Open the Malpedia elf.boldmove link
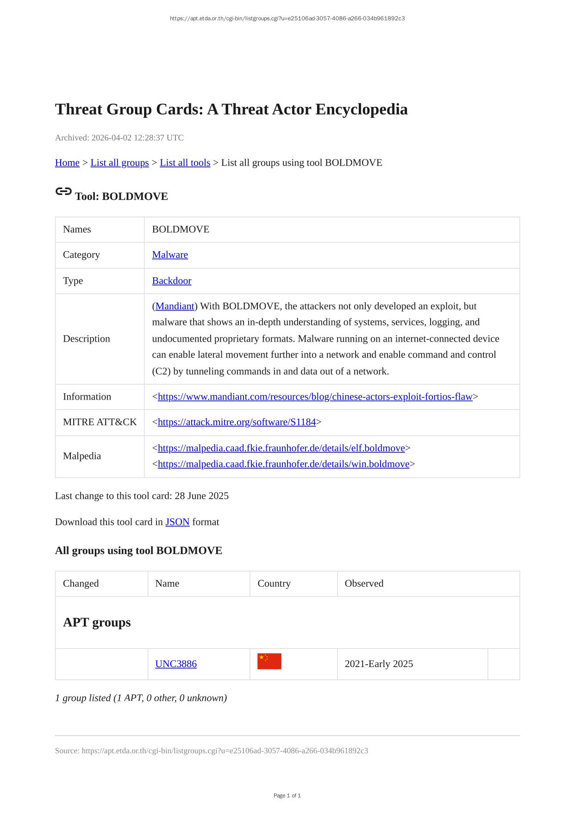575x814 pixels. 281,448
